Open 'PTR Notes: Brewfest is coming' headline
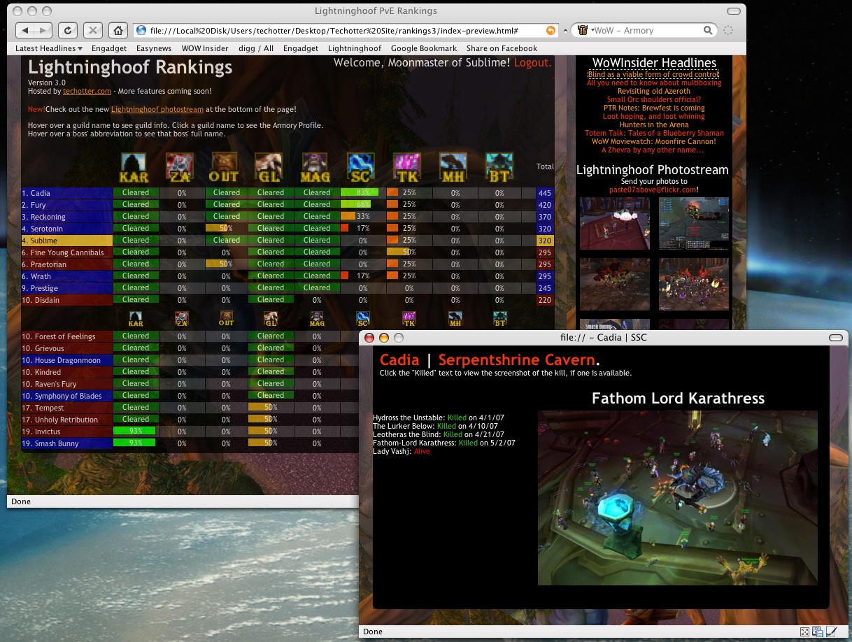The image size is (852, 642). (654, 108)
